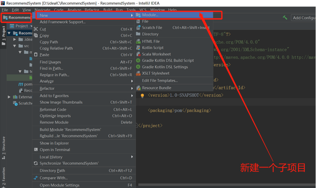Open the View menu in menu bar
316x188 pixels.
[27, 10]
